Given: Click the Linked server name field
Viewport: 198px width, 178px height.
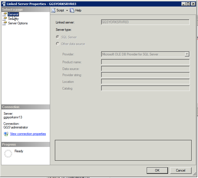Looking at the screenshot, I should 145,22.
